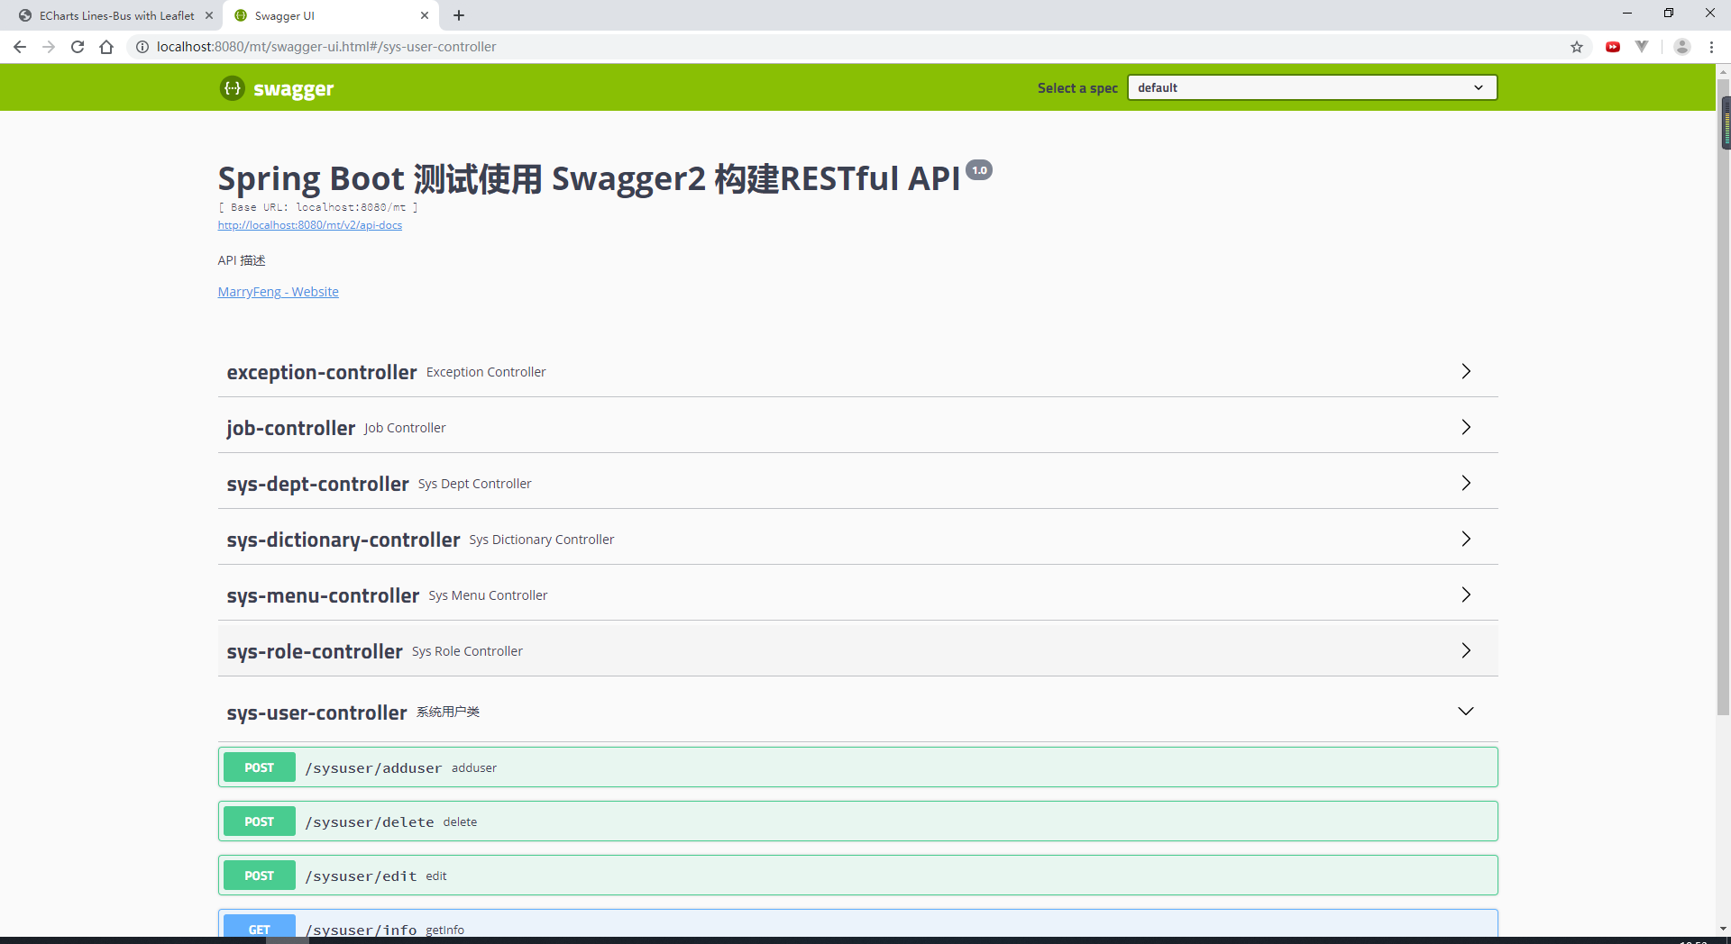Screen dimensions: 1731x944
Task: Click the Base URL localhost:8080/mt text
Action: 318,207
